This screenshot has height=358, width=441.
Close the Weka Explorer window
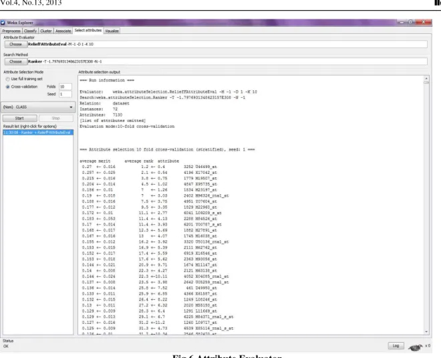tap(424, 22)
